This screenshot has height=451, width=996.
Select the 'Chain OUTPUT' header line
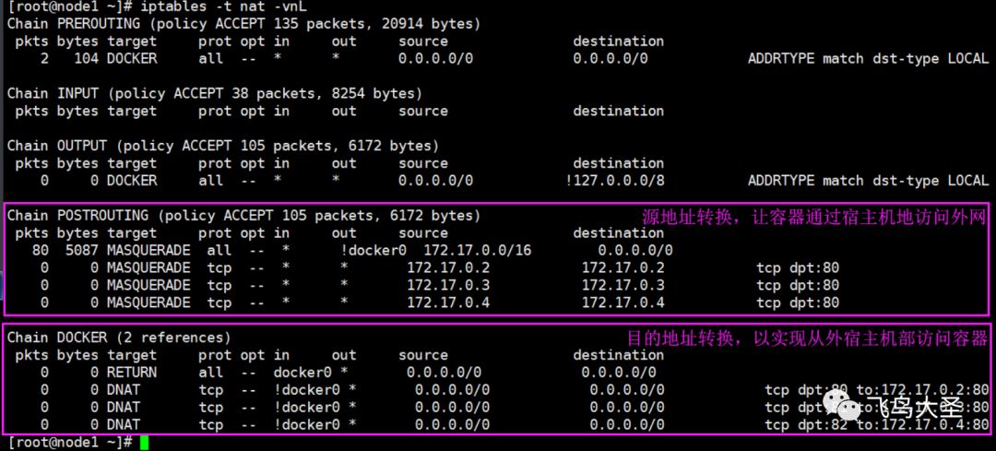(x=223, y=146)
